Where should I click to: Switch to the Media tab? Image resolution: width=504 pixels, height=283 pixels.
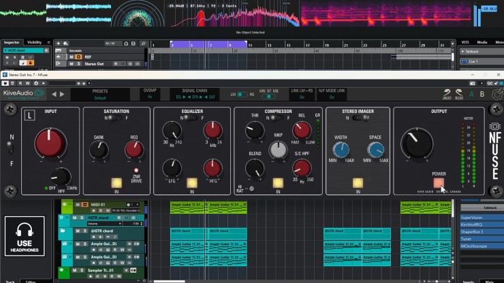482,42
